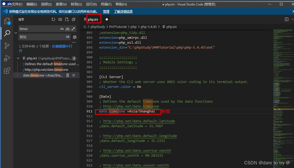Dismiss the date.timezone search match
Image resolution: width=294 pixels, height=168 pixels.
tap(74, 75)
